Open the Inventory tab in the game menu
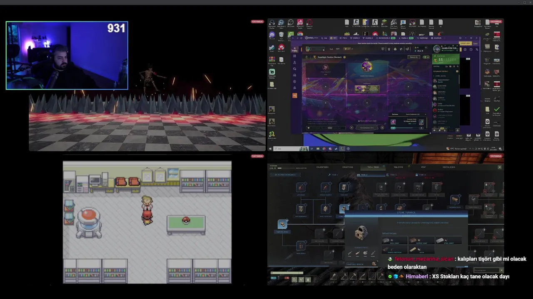 [322, 167]
